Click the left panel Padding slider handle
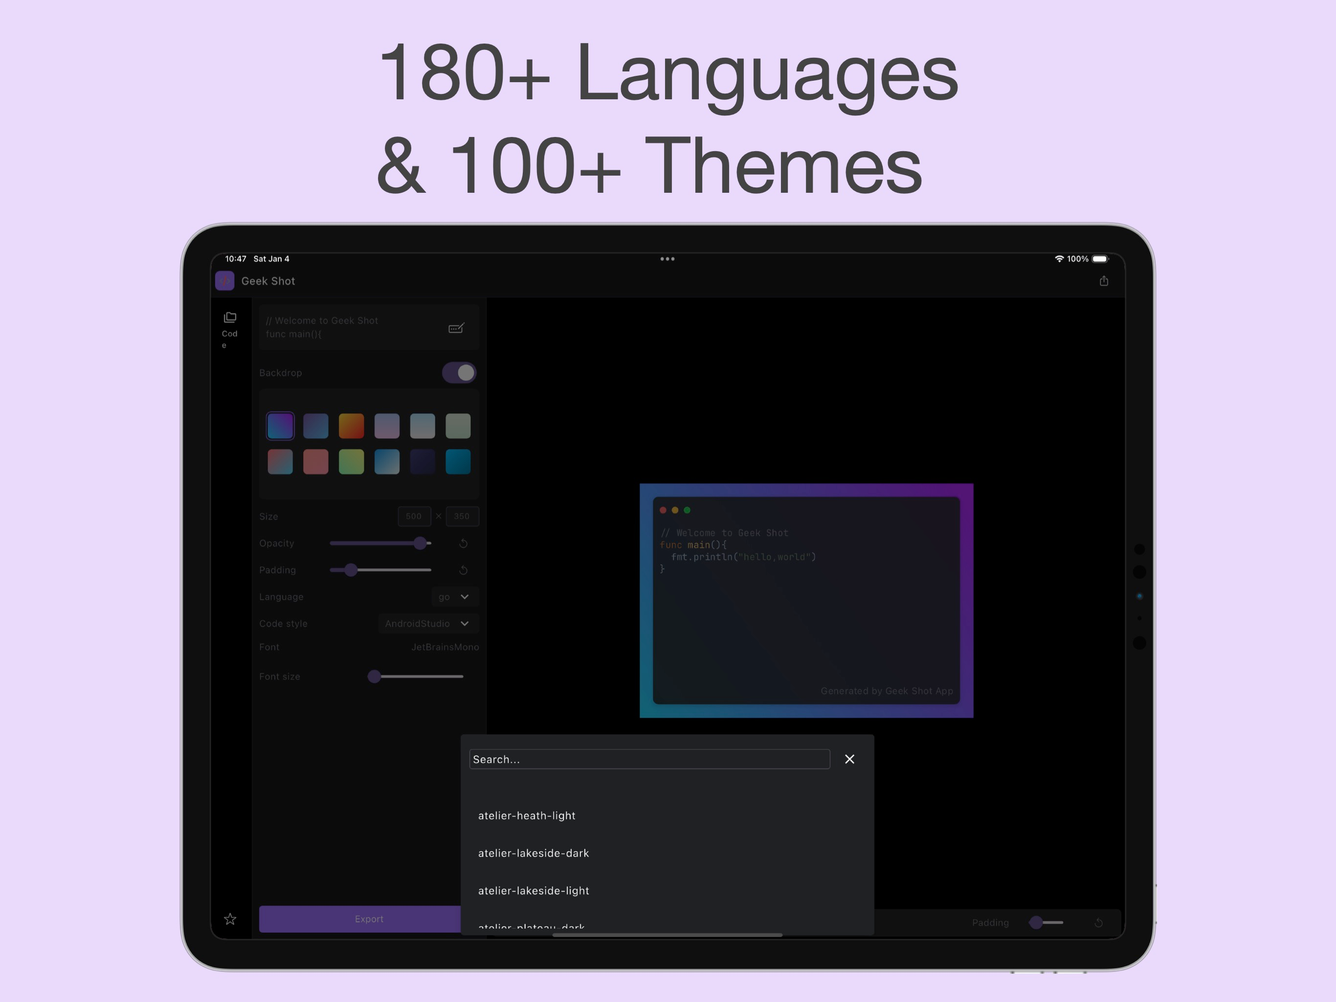This screenshot has height=1002, width=1336. 351,570
